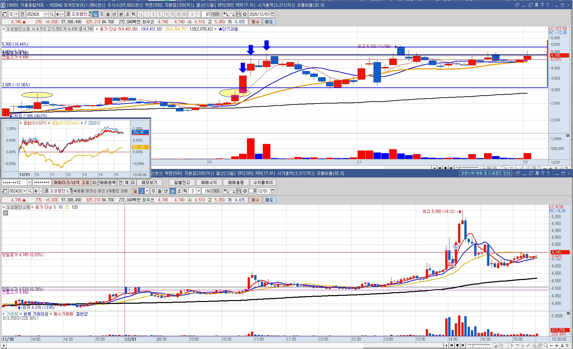Open the calendar picker next to 2020/12/01
Screen dimensions: 573x349
pyautogui.click(x=273, y=14)
